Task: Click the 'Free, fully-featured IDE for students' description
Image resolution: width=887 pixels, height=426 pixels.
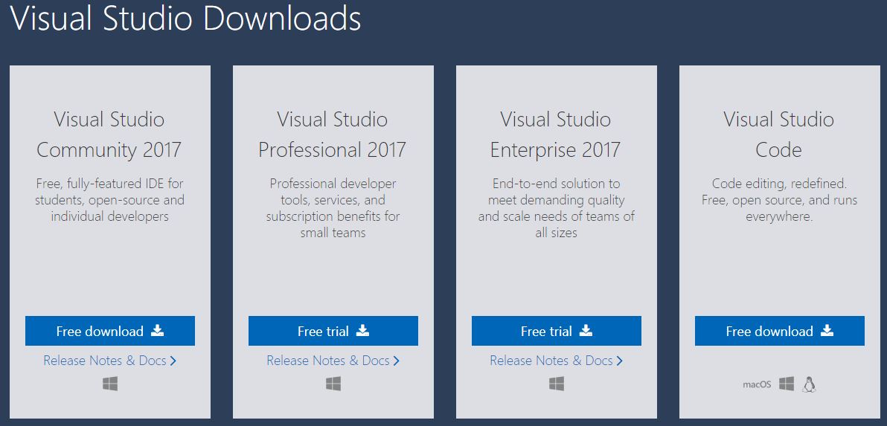Action: pyautogui.click(x=109, y=200)
